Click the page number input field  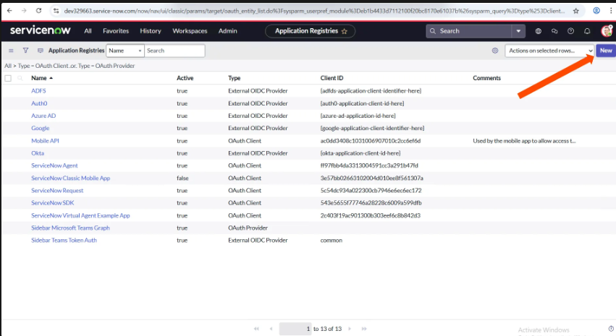pyautogui.click(x=295, y=329)
